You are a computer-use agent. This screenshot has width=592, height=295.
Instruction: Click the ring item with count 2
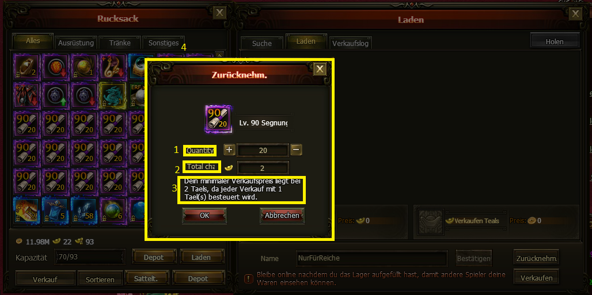(x=26, y=65)
